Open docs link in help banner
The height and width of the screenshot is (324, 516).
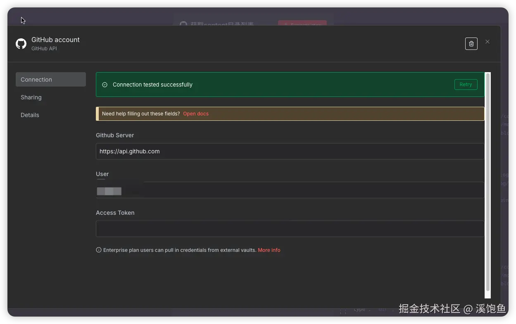pos(196,114)
